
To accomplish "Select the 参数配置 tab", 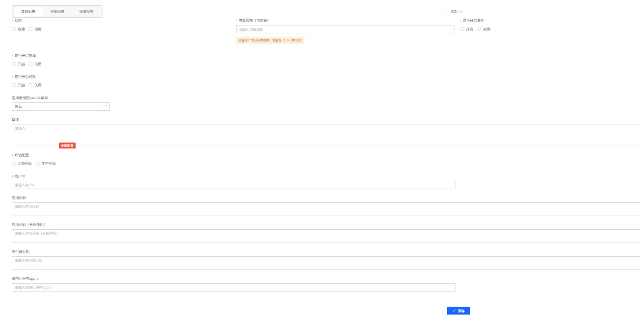I will coord(28,11).
